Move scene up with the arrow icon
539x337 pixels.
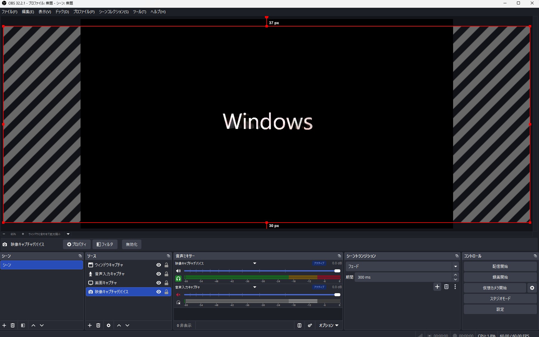tap(33, 325)
